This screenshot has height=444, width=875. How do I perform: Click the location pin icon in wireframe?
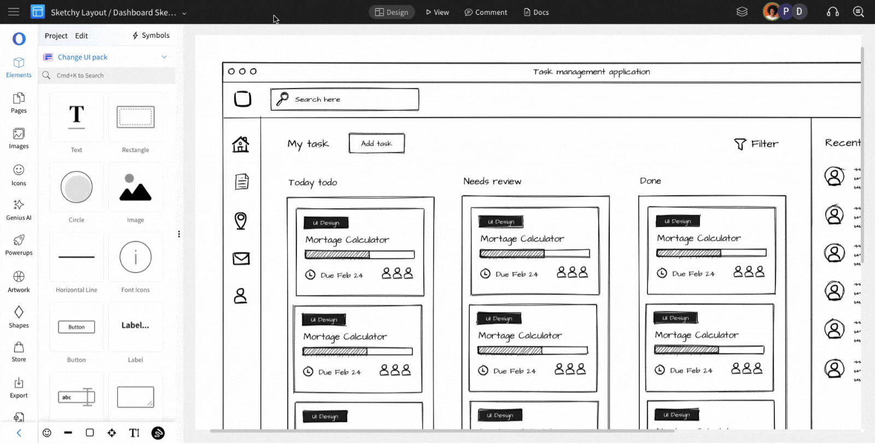tap(241, 221)
